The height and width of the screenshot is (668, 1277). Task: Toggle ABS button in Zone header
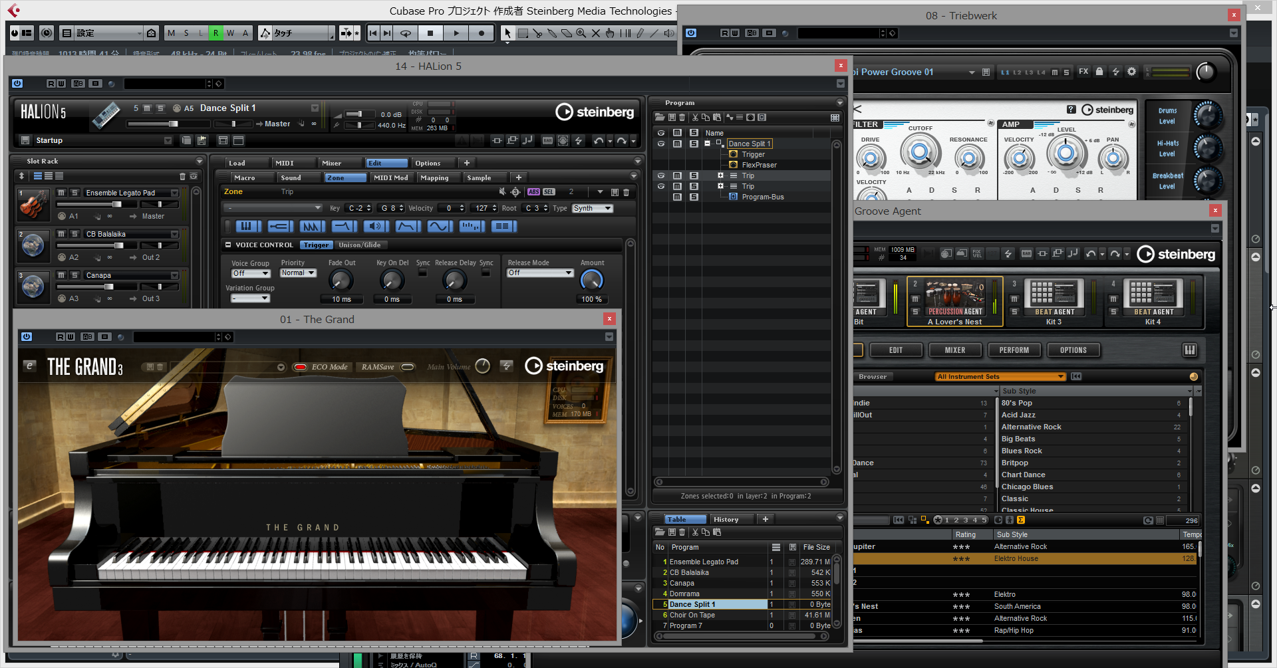click(x=533, y=192)
